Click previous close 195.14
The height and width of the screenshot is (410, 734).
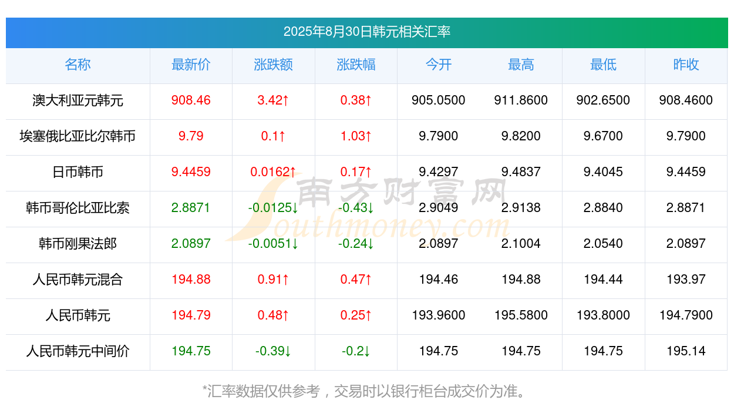pos(686,351)
